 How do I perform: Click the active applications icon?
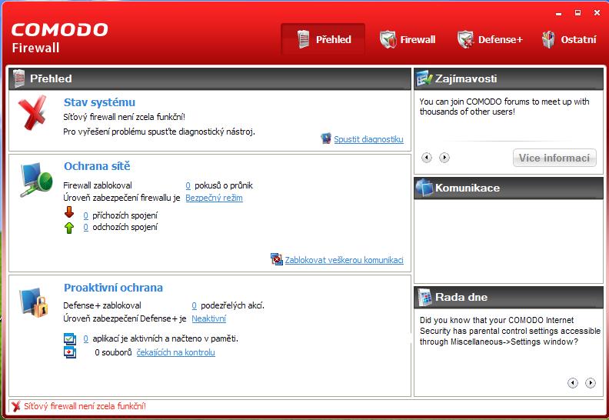(x=70, y=338)
